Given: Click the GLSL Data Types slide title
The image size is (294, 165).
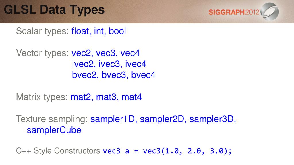Looking at the screenshot, I should click(54, 10).
